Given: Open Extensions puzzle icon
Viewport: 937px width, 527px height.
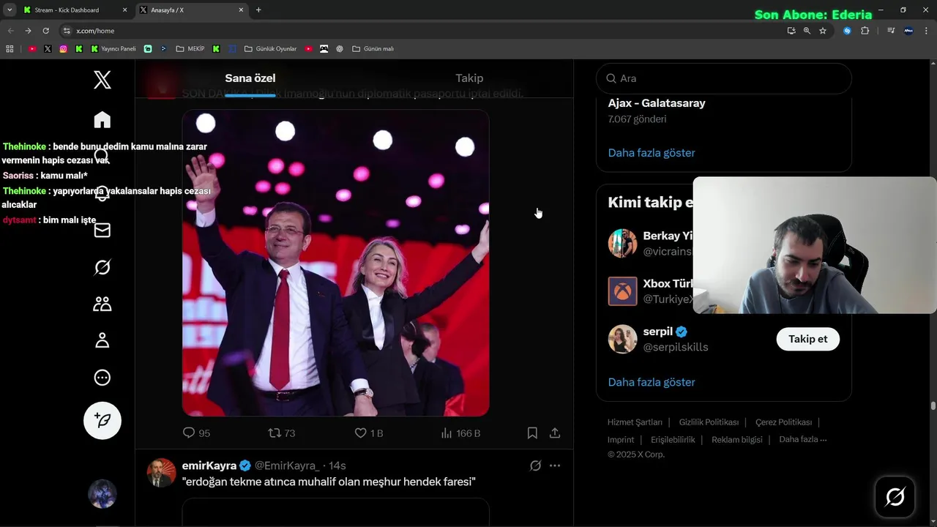Looking at the screenshot, I should [x=865, y=31].
